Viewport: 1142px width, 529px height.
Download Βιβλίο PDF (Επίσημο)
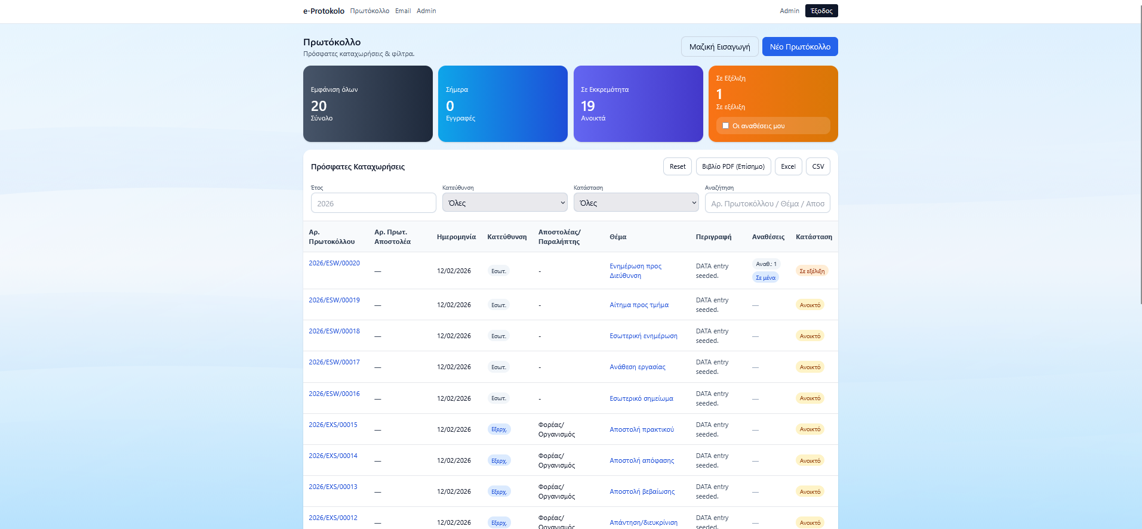click(733, 166)
